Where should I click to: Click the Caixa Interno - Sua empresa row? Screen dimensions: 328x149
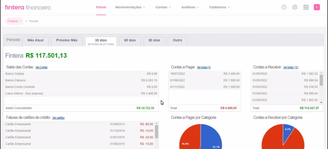[81, 93]
